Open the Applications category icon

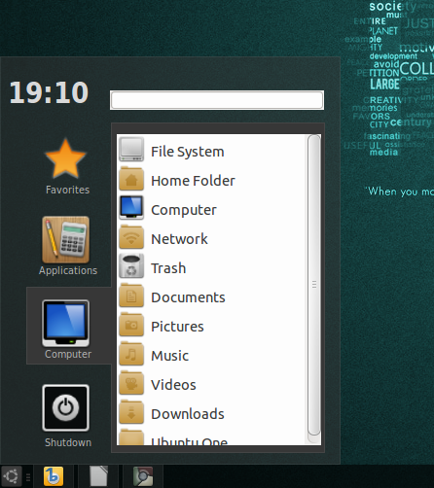point(66,239)
